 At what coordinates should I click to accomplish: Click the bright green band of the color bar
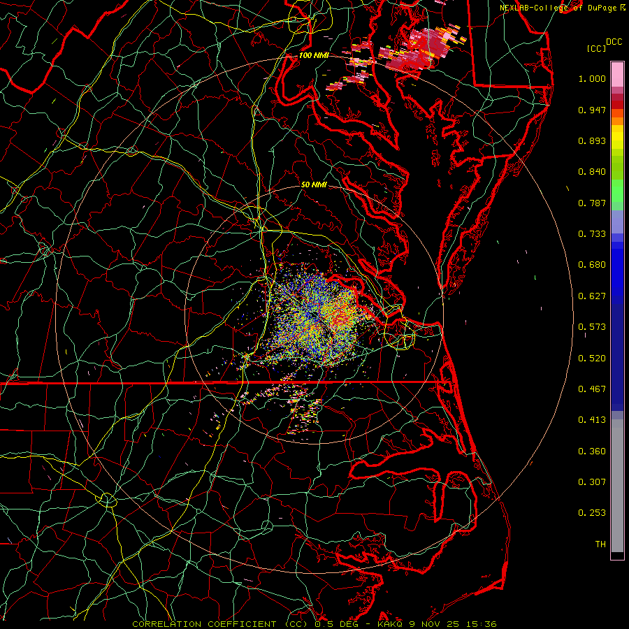pos(617,191)
